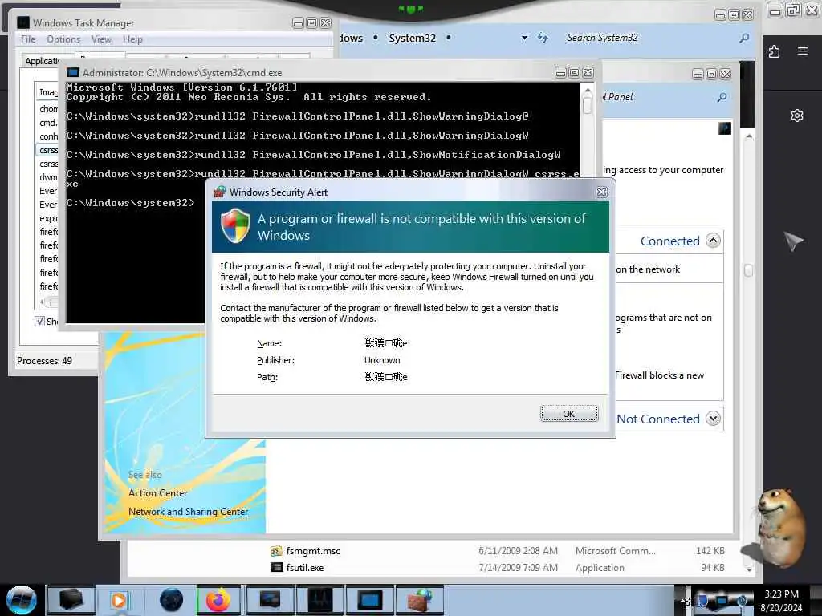
Task: Click the scroll up arrow in cmd window
Action: pos(587,90)
